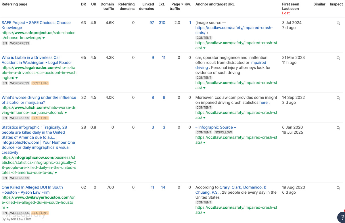Expand safeproject.us referring URL dropdown
The image size is (345, 223).
(44, 38)
